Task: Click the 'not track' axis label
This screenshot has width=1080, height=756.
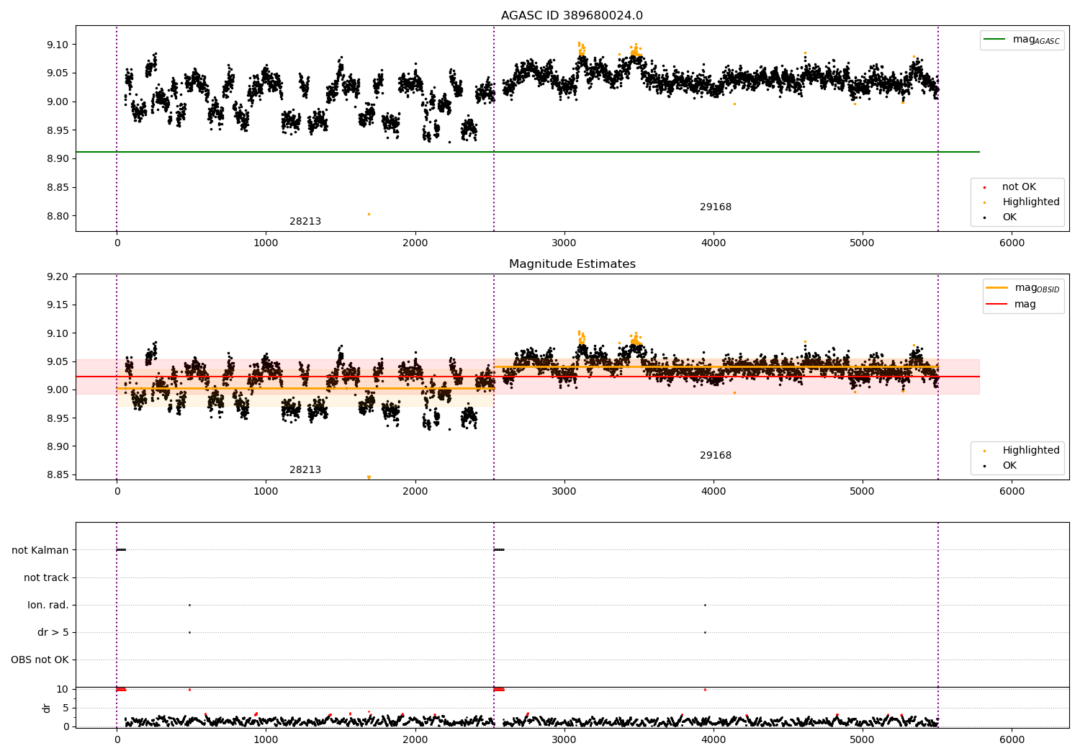Action: coord(46,577)
